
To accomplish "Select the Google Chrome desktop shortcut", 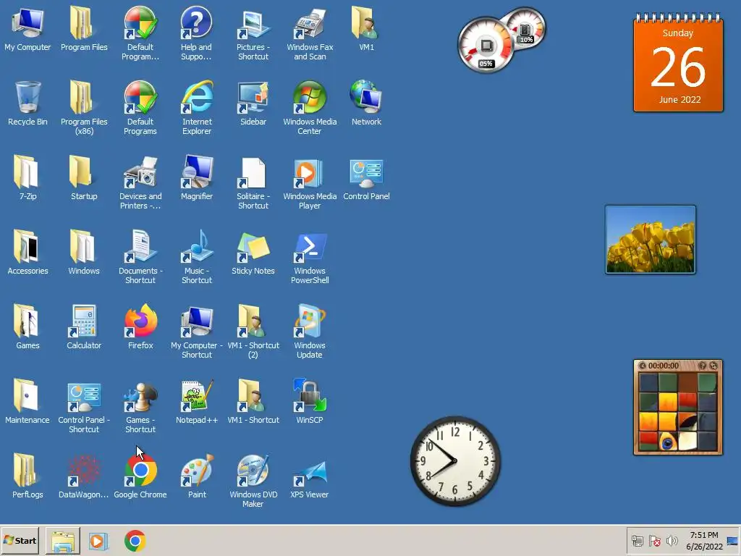I will (140, 477).
